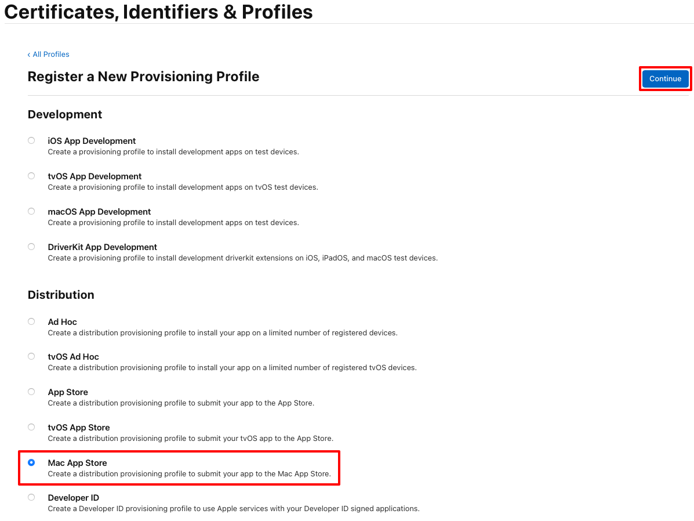The height and width of the screenshot is (521, 694).
Task: Choose the Developer ID radio button
Action: (31, 498)
